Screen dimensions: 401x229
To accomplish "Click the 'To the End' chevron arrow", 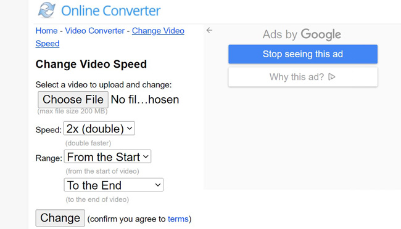I will click(x=158, y=185).
